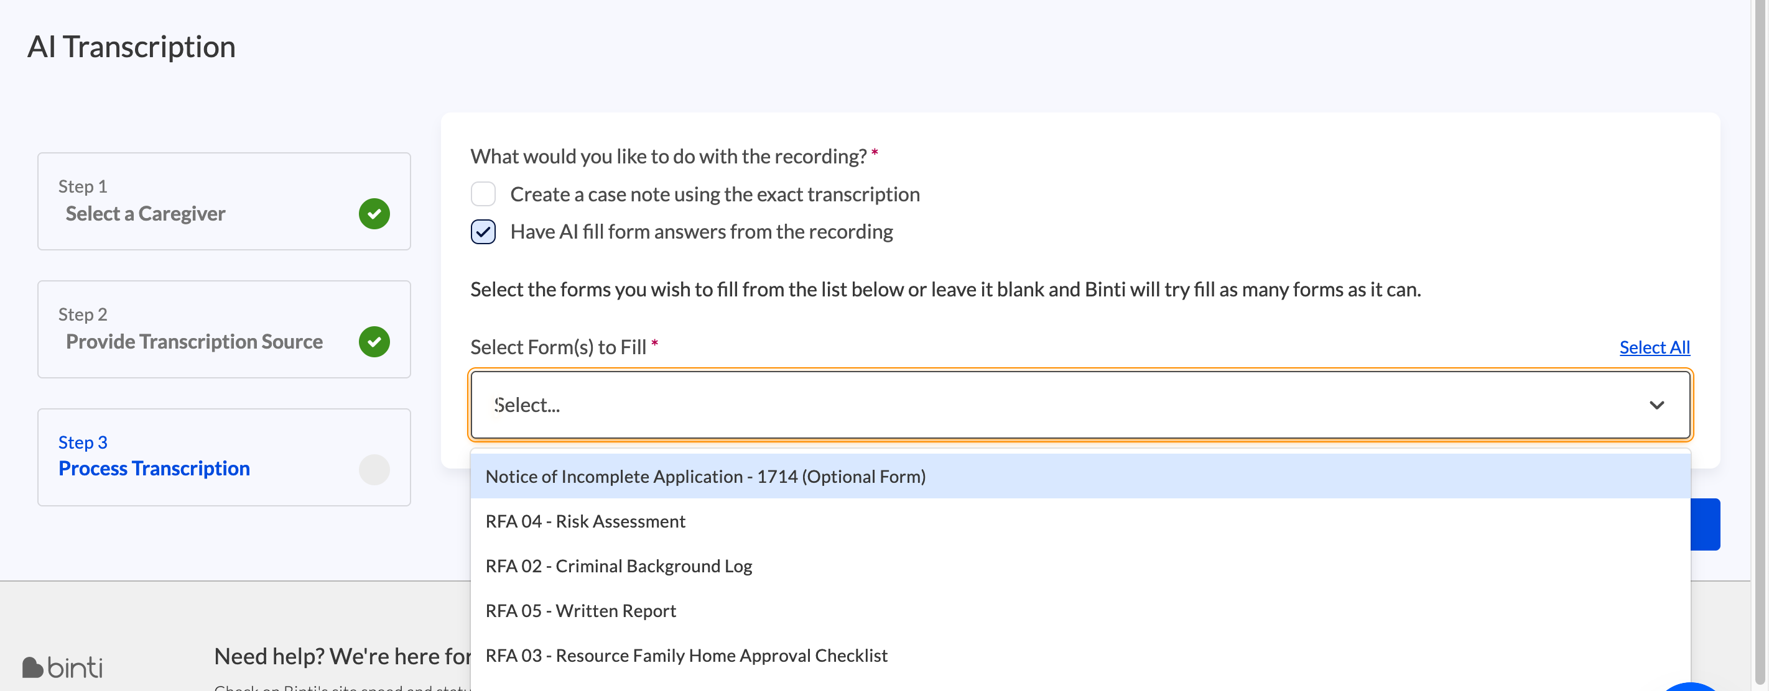Image resolution: width=1769 pixels, height=691 pixels.
Task: Enable 'Create a case note' checkbox
Action: [483, 194]
